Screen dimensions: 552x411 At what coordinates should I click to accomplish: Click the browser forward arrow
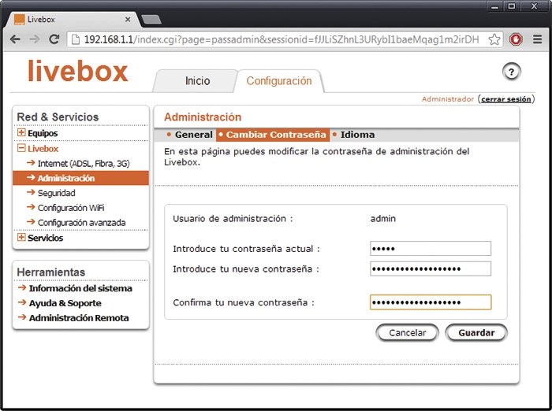[35, 39]
